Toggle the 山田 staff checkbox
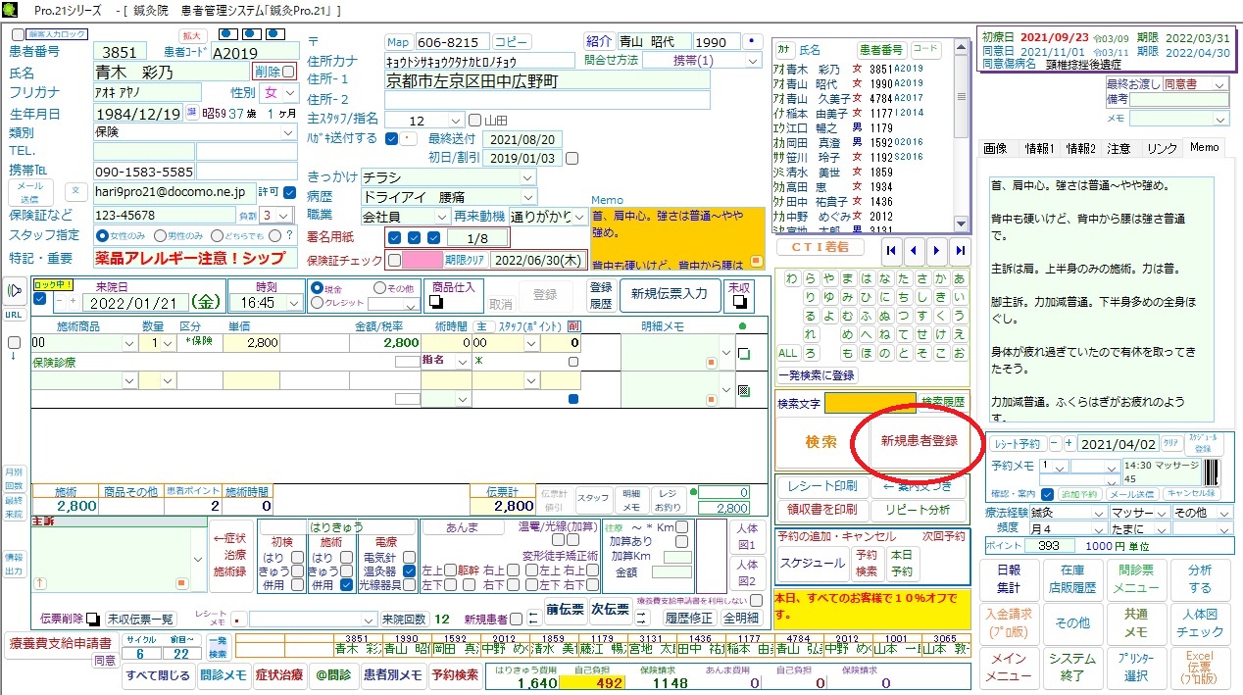Image resolution: width=1243 pixels, height=695 pixels. (x=475, y=121)
